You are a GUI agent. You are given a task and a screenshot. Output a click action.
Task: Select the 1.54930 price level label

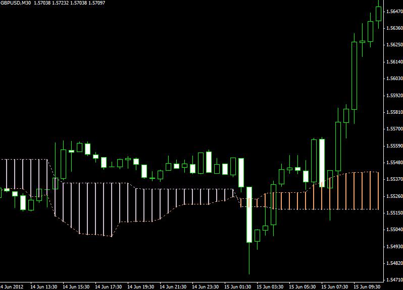click(x=394, y=247)
